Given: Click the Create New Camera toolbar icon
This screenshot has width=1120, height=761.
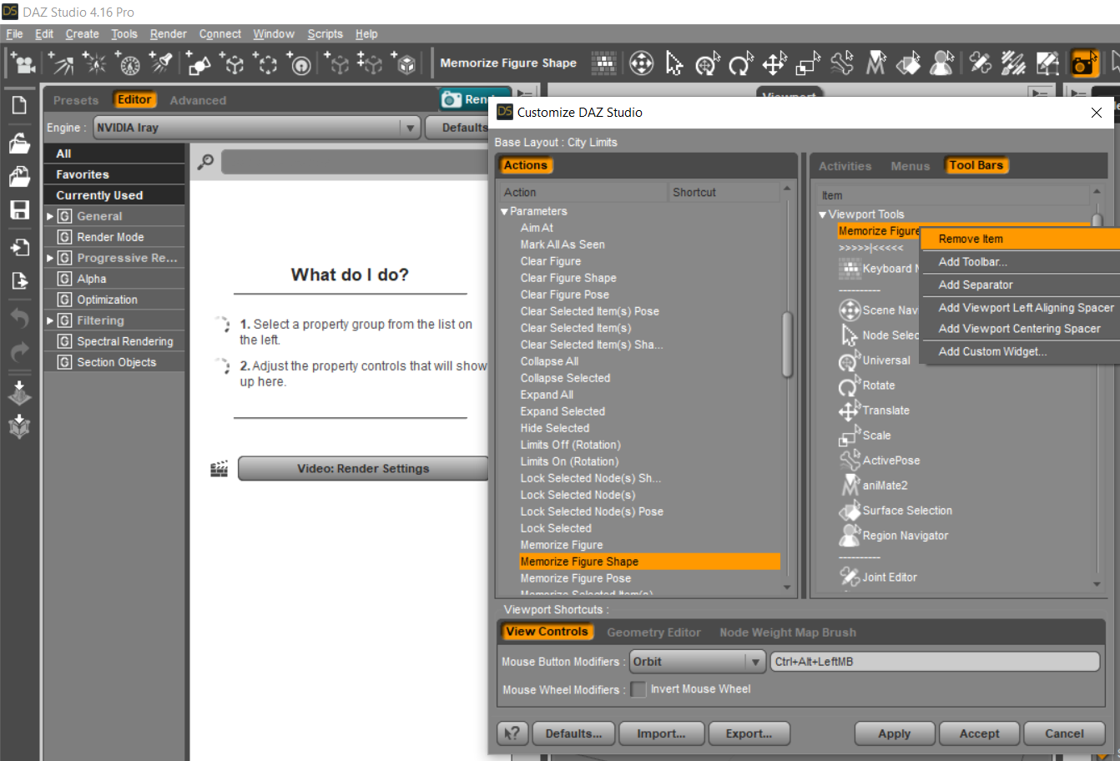Looking at the screenshot, I should click(23, 63).
